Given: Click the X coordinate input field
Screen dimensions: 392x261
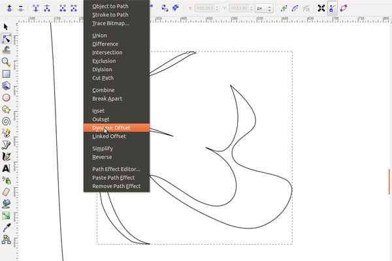Looking at the screenshot, I should coord(204,8).
